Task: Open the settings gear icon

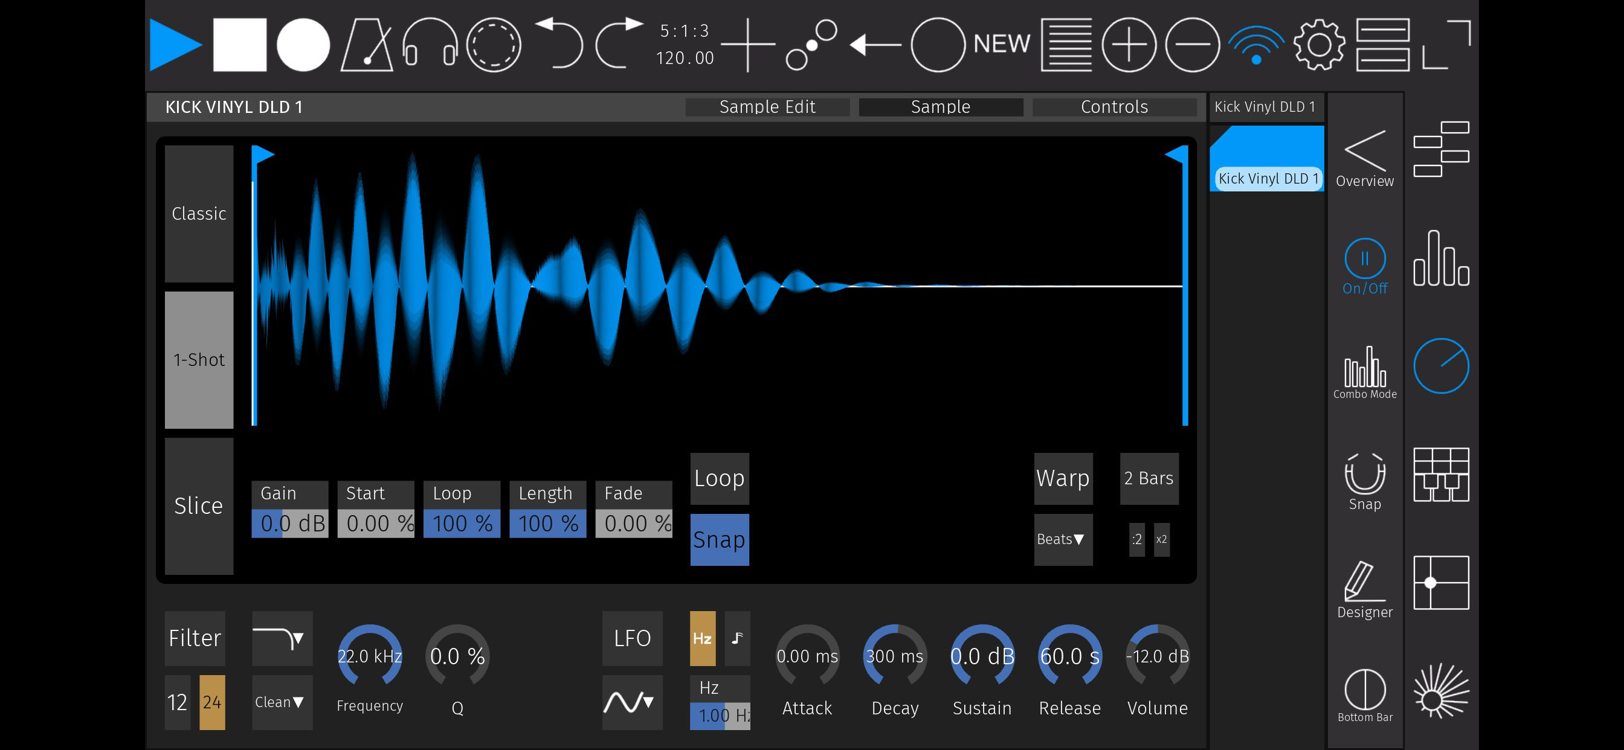Action: click(1319, 44)
